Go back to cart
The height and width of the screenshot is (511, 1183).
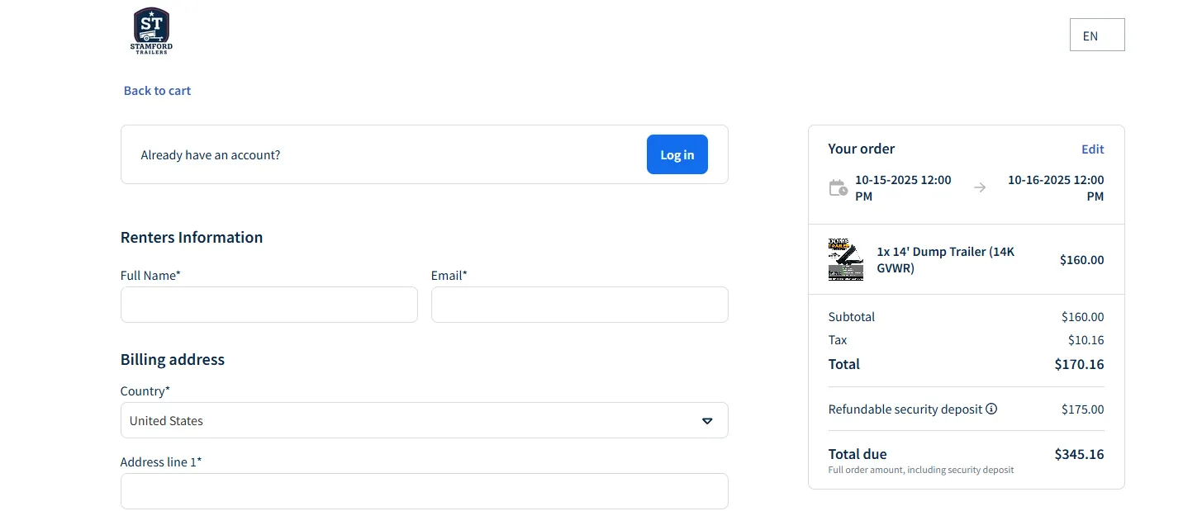[x=157, y=91]
